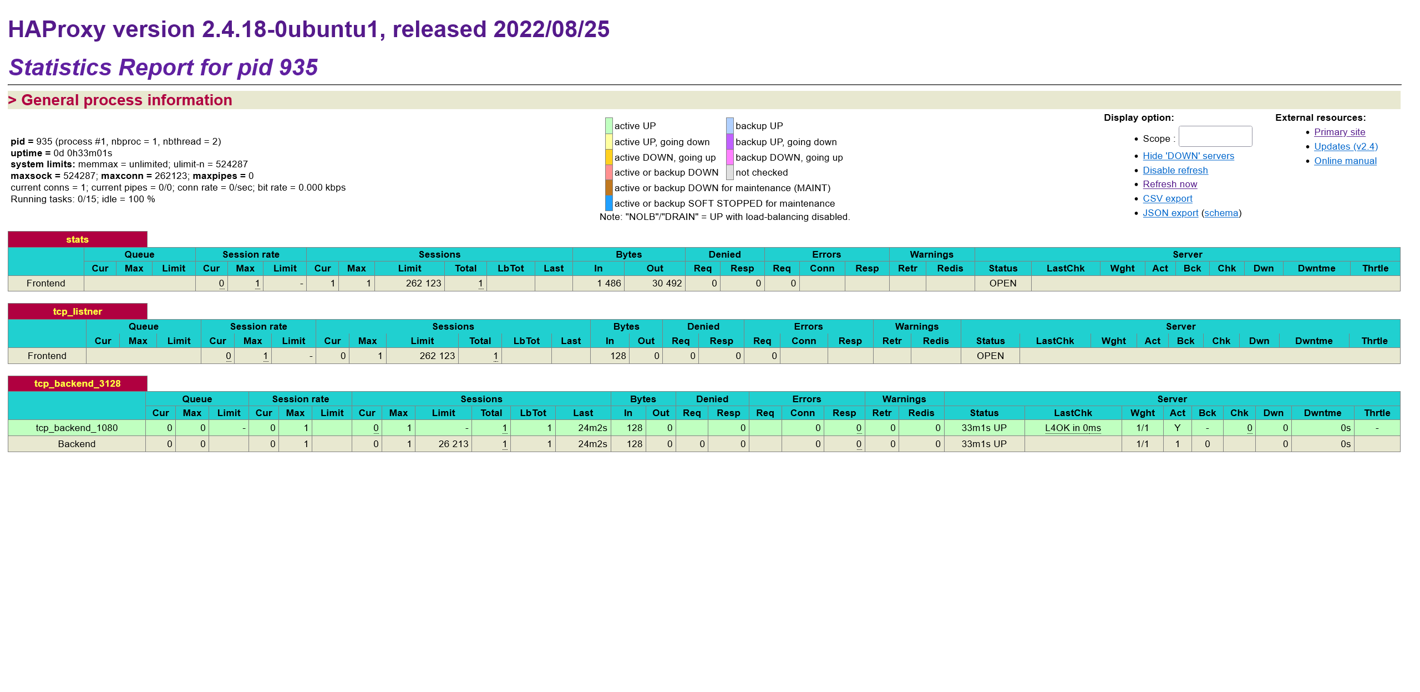Click the Frontend row in stats table
1420x692 pixels.
pos(46,283)
